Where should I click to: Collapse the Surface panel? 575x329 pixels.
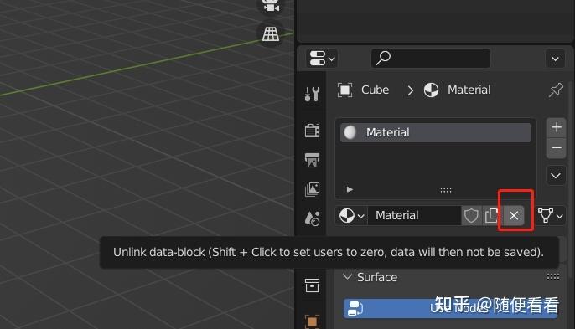click(370, 277)
